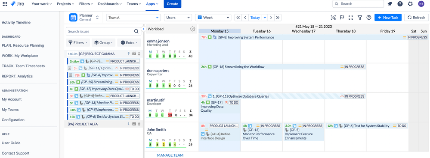This screenshot has width=430, height=158.
Task: Select the GP-6 Test for System Stability task
Action: pyautogui.click(x=367, y=126)
